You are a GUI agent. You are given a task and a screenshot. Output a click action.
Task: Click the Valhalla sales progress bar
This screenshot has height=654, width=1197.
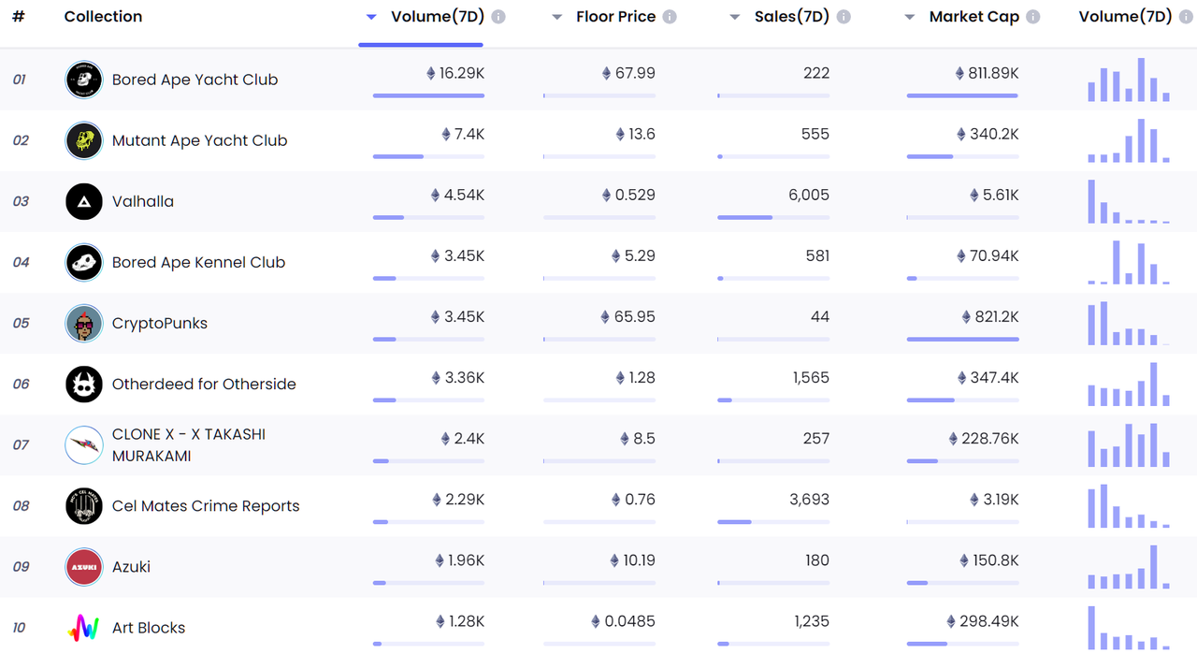tap(773, 217)
